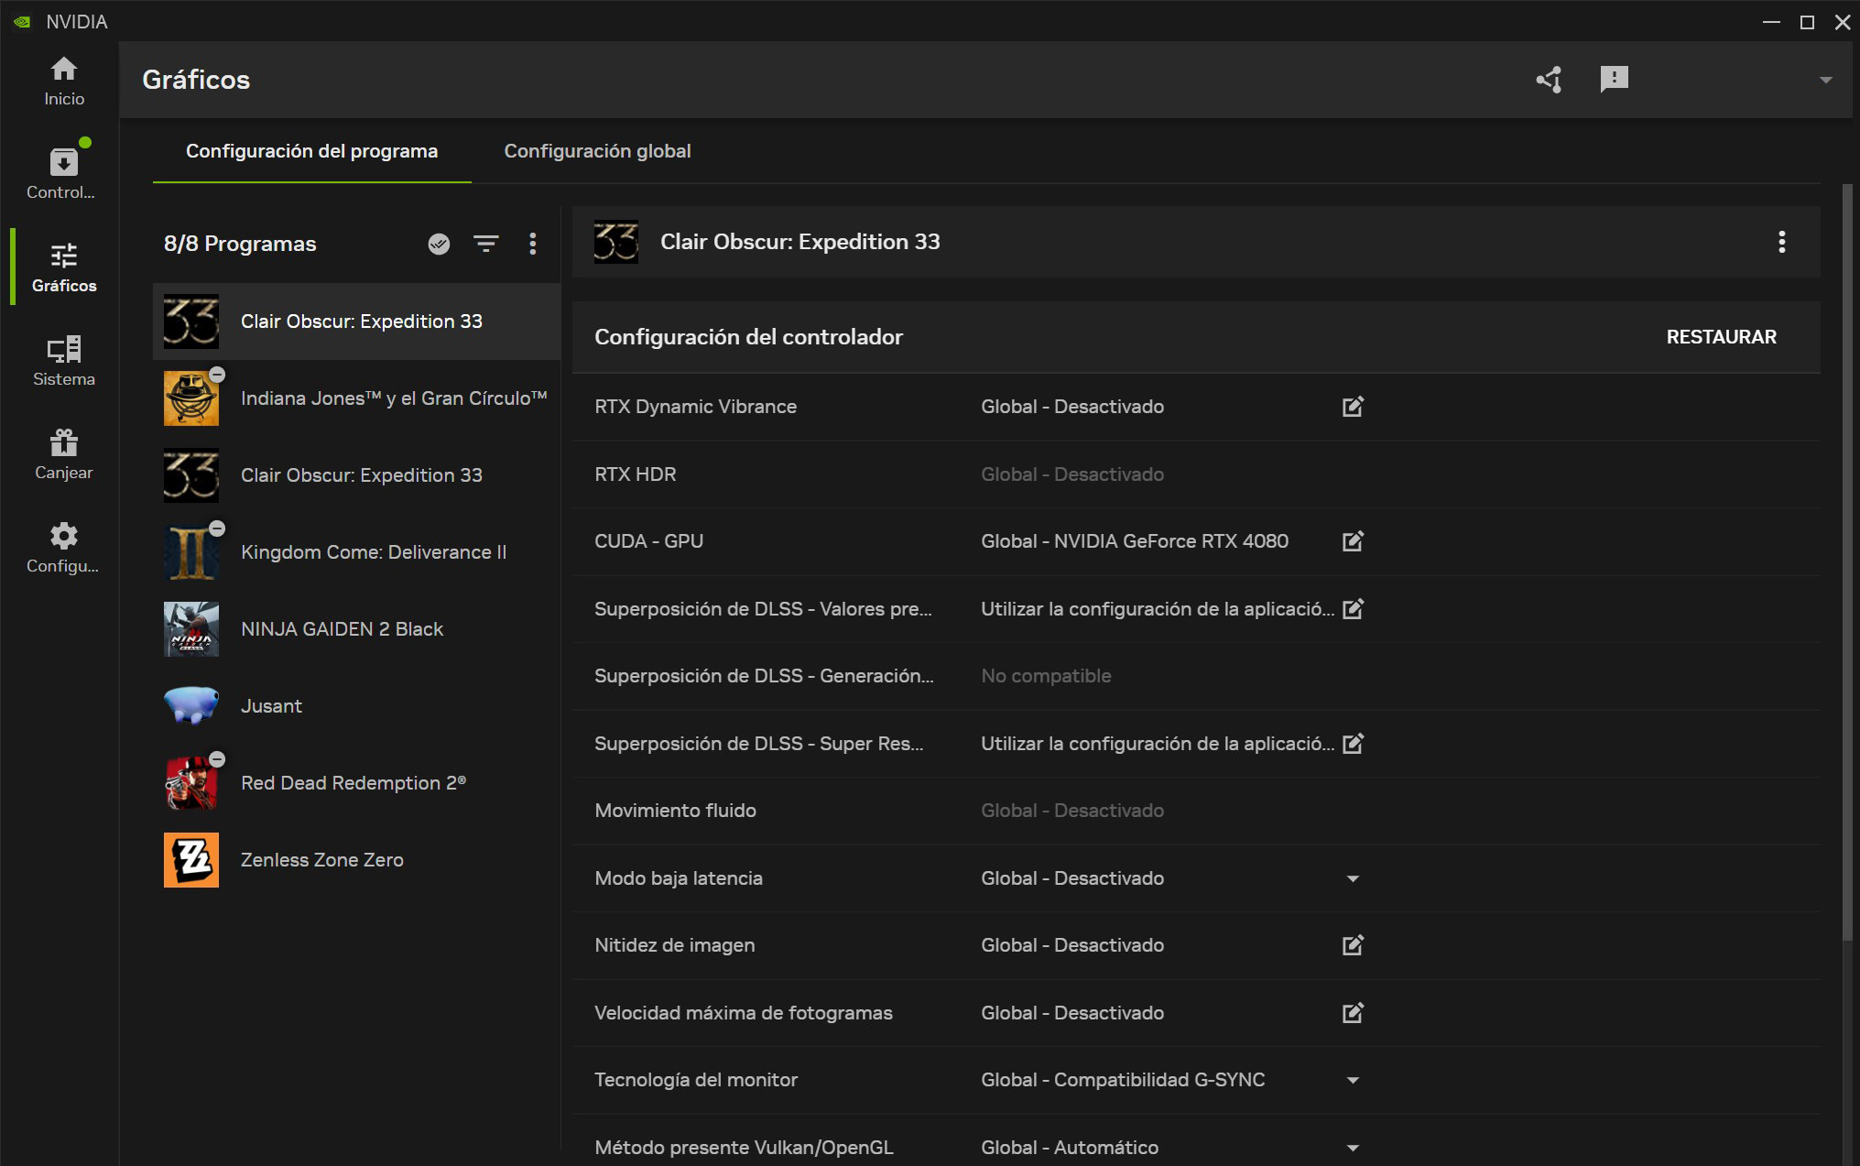Click the share icon in header

(x=1549, y=80)
